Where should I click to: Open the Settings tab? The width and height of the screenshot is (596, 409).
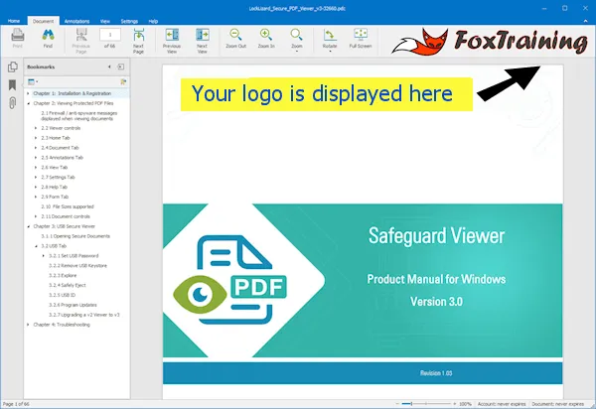pyautogui.click(x=129, y=21)
